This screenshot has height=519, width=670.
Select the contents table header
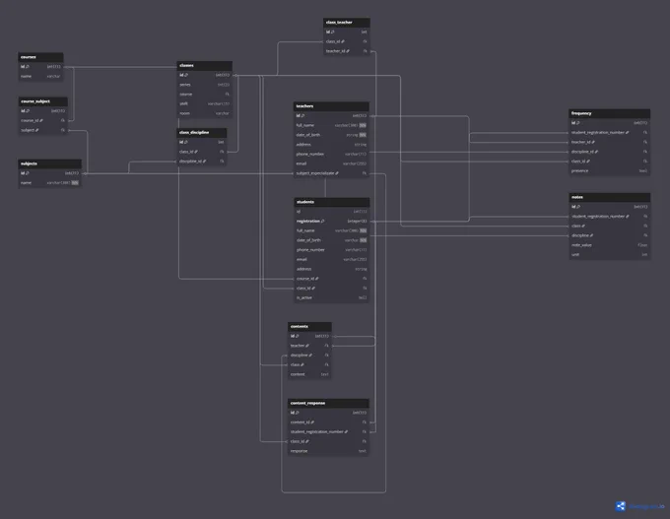(x=309, y=326)
